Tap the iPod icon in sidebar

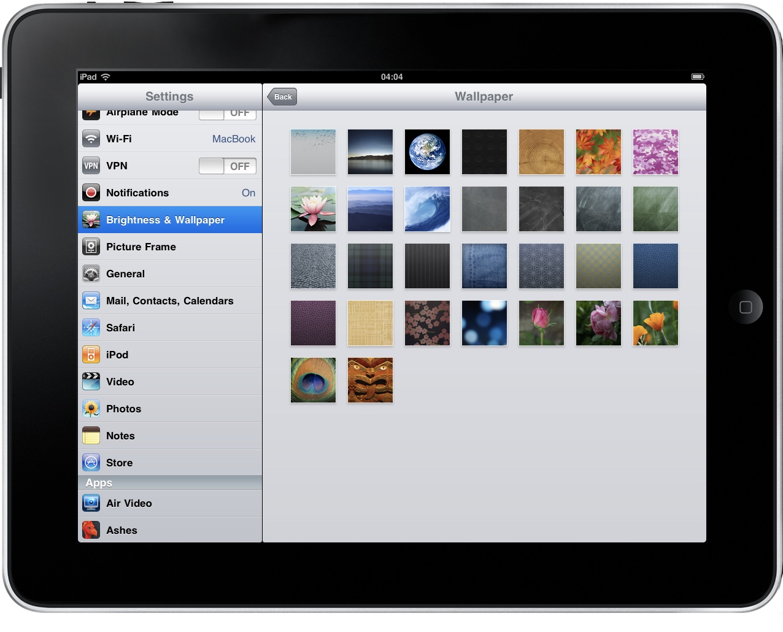coord(91,355)
